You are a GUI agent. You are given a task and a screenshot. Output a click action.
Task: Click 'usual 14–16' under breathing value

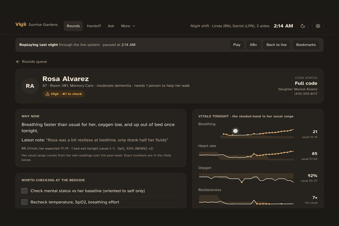[x=310, y=137]
